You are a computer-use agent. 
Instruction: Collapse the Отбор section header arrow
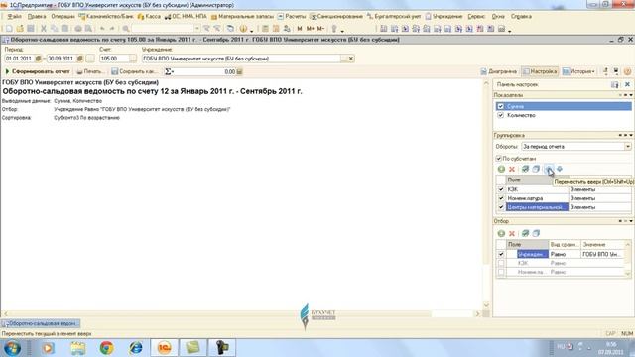coord(631,221)
